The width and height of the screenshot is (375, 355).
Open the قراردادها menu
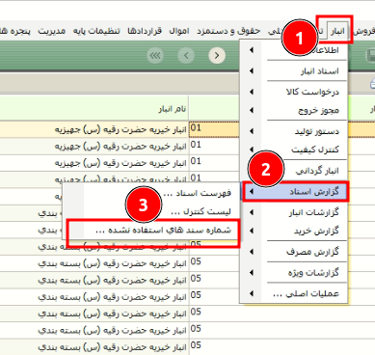tap(144, 31)
